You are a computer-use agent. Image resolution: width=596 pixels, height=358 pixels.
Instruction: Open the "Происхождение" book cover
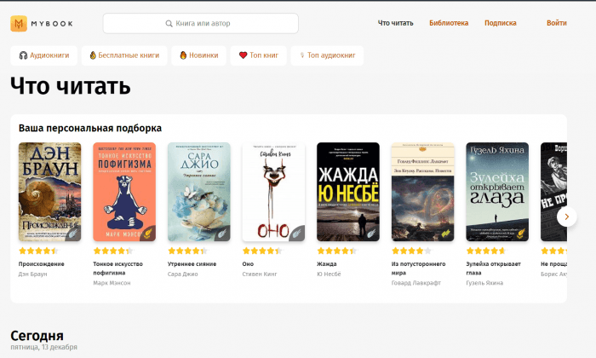tap(49, 192)
